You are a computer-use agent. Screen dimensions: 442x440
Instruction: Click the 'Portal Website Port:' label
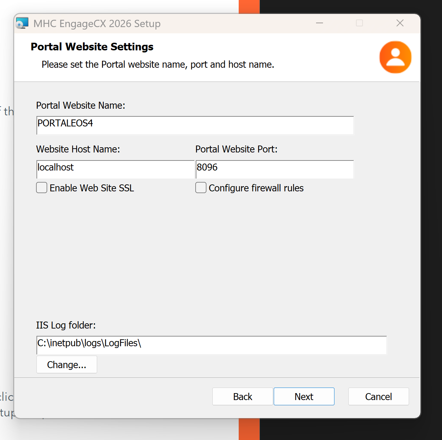(236, 149)
